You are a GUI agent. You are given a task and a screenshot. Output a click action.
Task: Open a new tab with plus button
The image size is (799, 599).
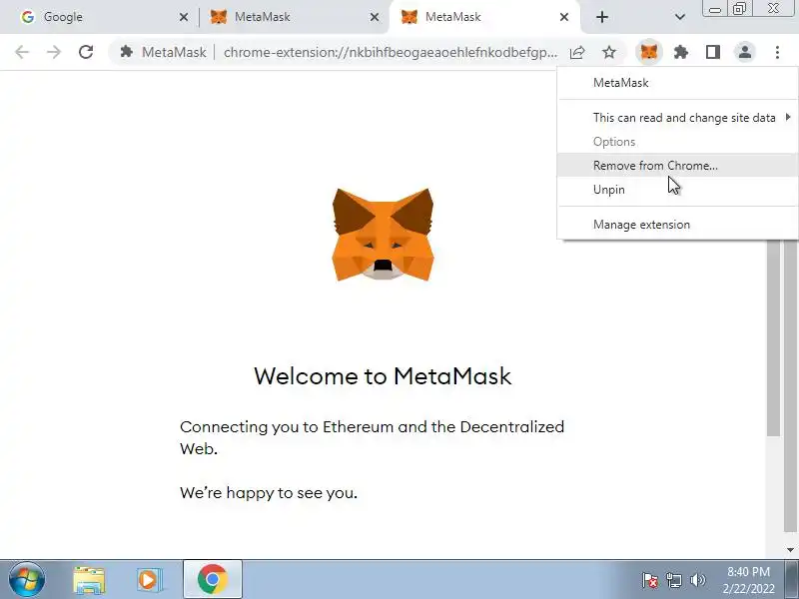(602, 17)
